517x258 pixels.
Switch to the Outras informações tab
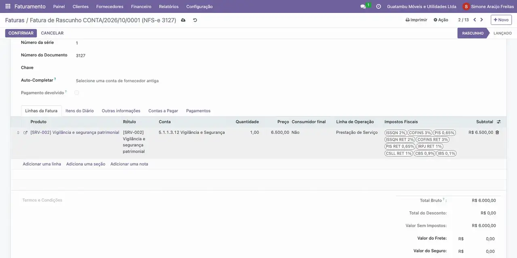(x=121, y=111)
